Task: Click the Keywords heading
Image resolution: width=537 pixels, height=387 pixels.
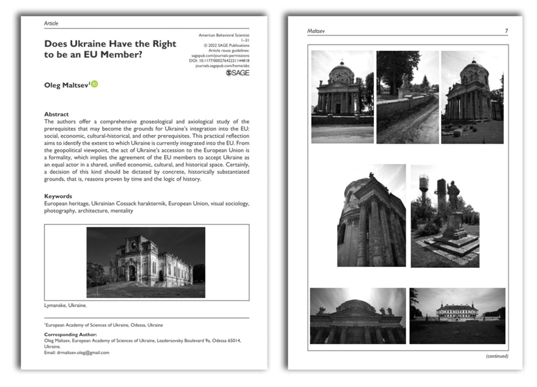Action: [59, 196]
